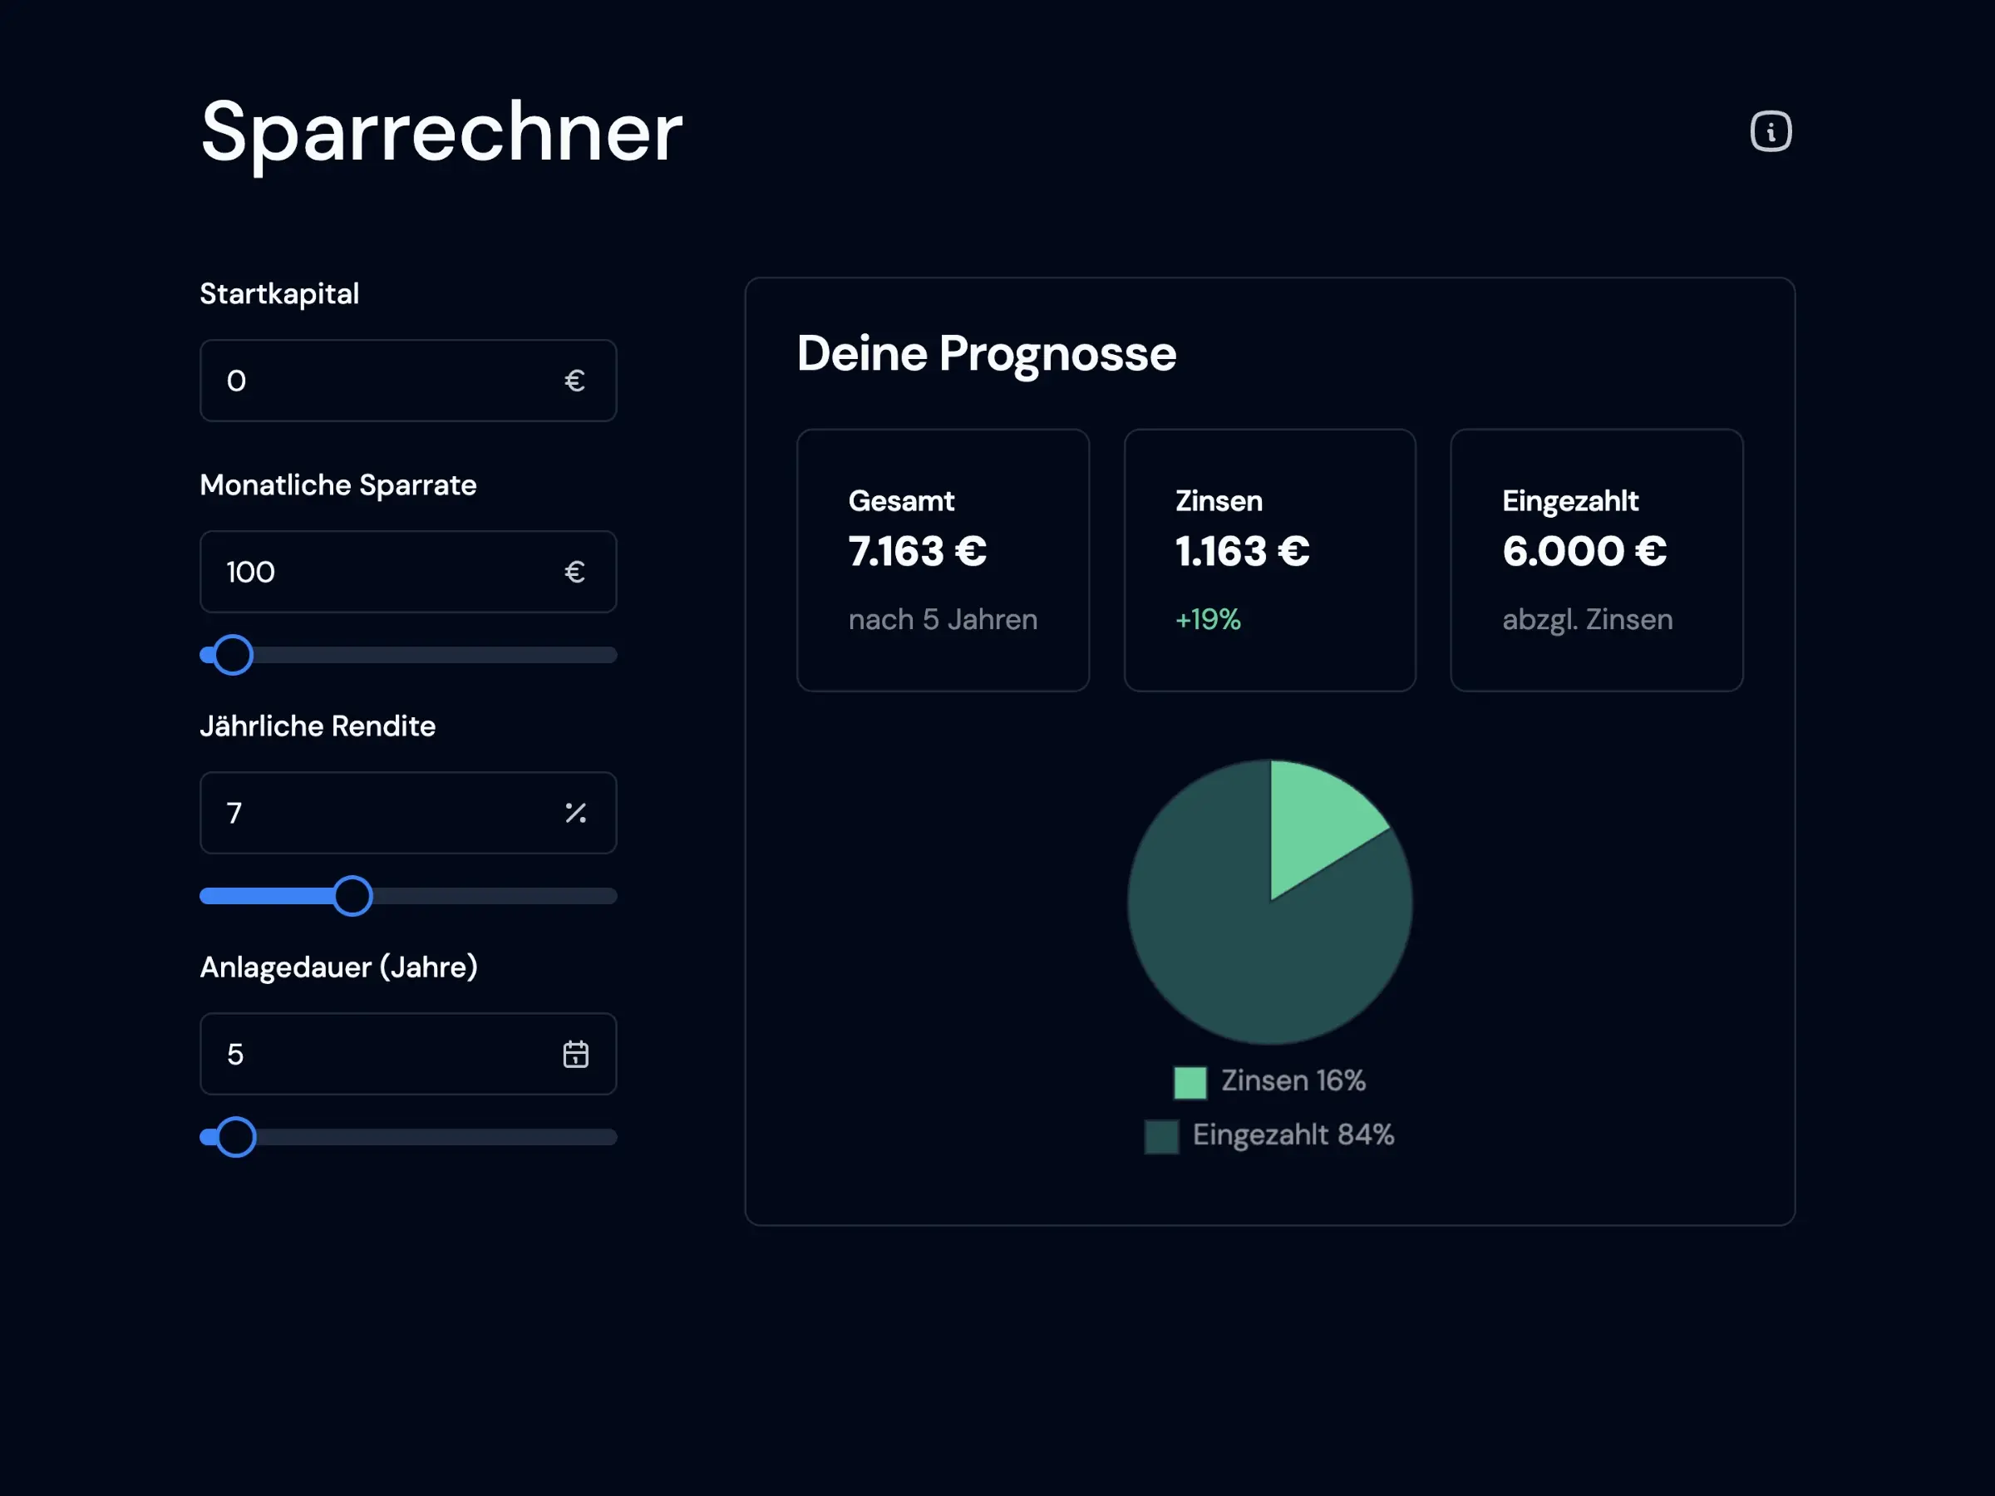Viewport: 1995px width, 1496px height.
Task: Click the 'Jährliche Rendite' label
Action: [318, 726]
